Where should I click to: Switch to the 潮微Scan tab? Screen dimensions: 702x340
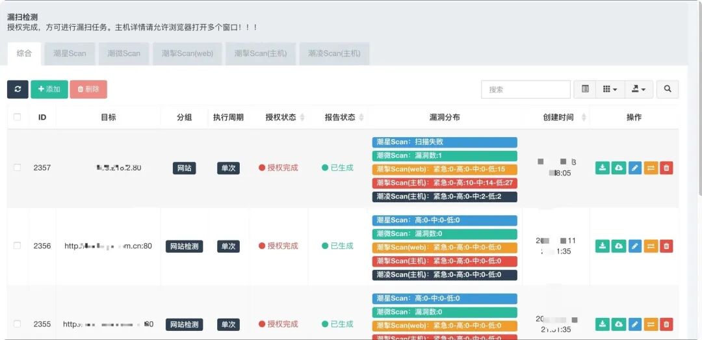(x=124, y=54)
